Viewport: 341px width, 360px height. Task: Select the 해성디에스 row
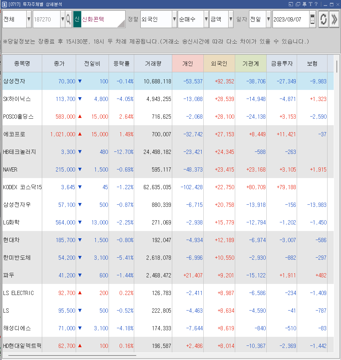168,328
